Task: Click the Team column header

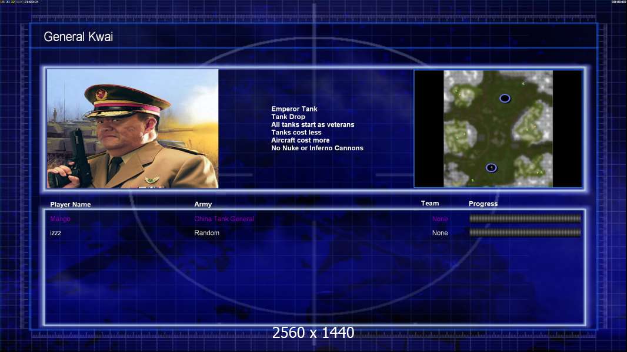Action: click(430, 204)
